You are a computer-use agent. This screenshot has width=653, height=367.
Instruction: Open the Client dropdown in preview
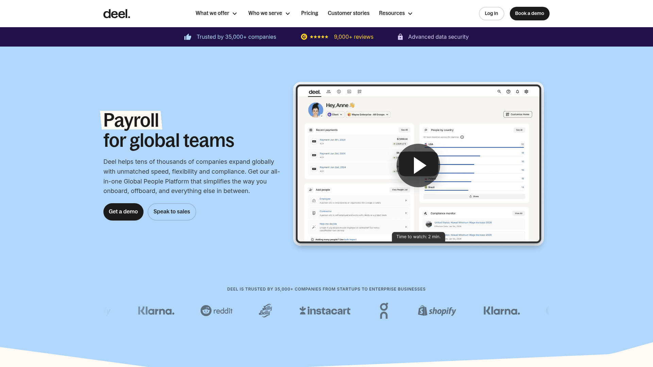click(x=335, y=115)
